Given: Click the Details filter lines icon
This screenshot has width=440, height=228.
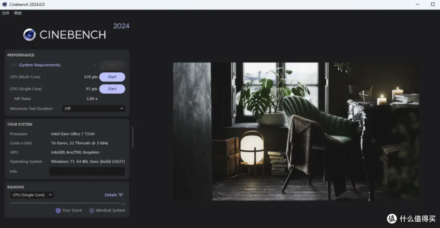Looking at the screenshot, I should 121,195.
